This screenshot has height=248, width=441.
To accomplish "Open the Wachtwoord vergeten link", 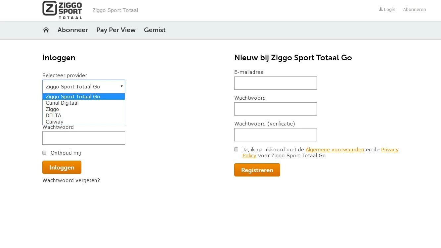I will click(71, 180).
